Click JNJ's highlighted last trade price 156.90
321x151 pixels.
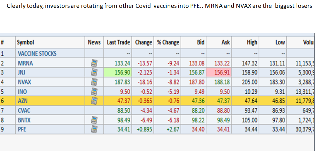122,73
